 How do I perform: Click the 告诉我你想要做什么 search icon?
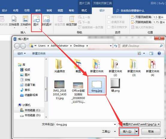(x=117, y=11)
